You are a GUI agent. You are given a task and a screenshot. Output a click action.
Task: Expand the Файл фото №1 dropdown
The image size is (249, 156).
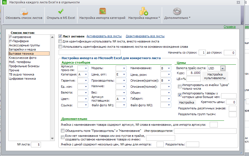pyautogui.click(x=124, y=105)
